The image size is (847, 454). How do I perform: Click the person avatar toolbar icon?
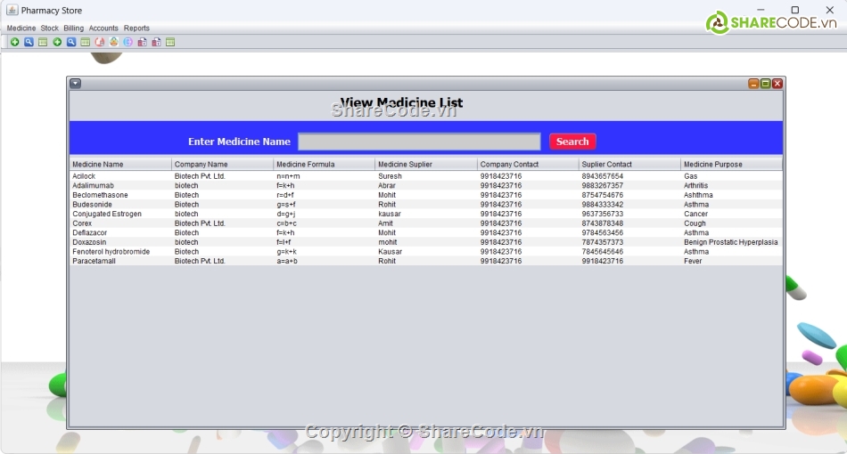tap(114, 42)
